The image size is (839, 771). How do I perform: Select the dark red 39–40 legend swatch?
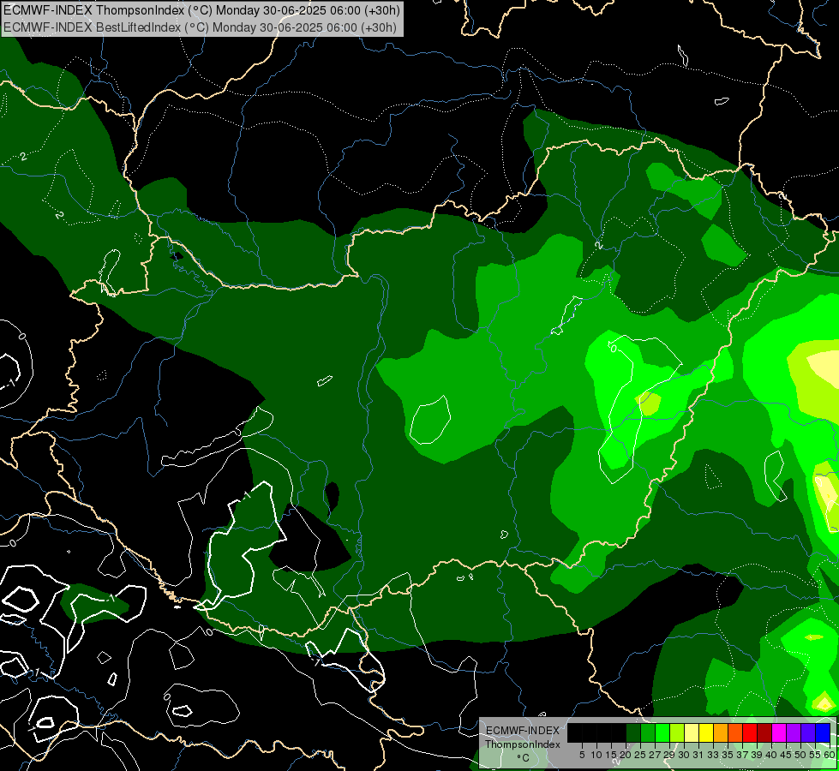pos(764,733)
